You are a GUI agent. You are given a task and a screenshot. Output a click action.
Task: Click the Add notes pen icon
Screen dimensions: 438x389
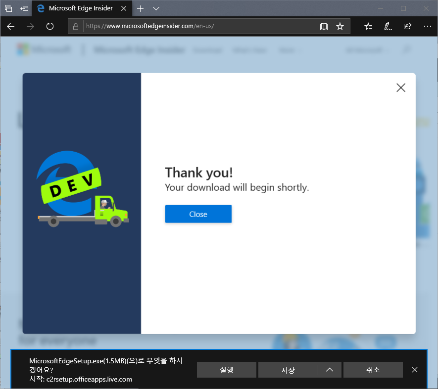[x=388, y=27]
